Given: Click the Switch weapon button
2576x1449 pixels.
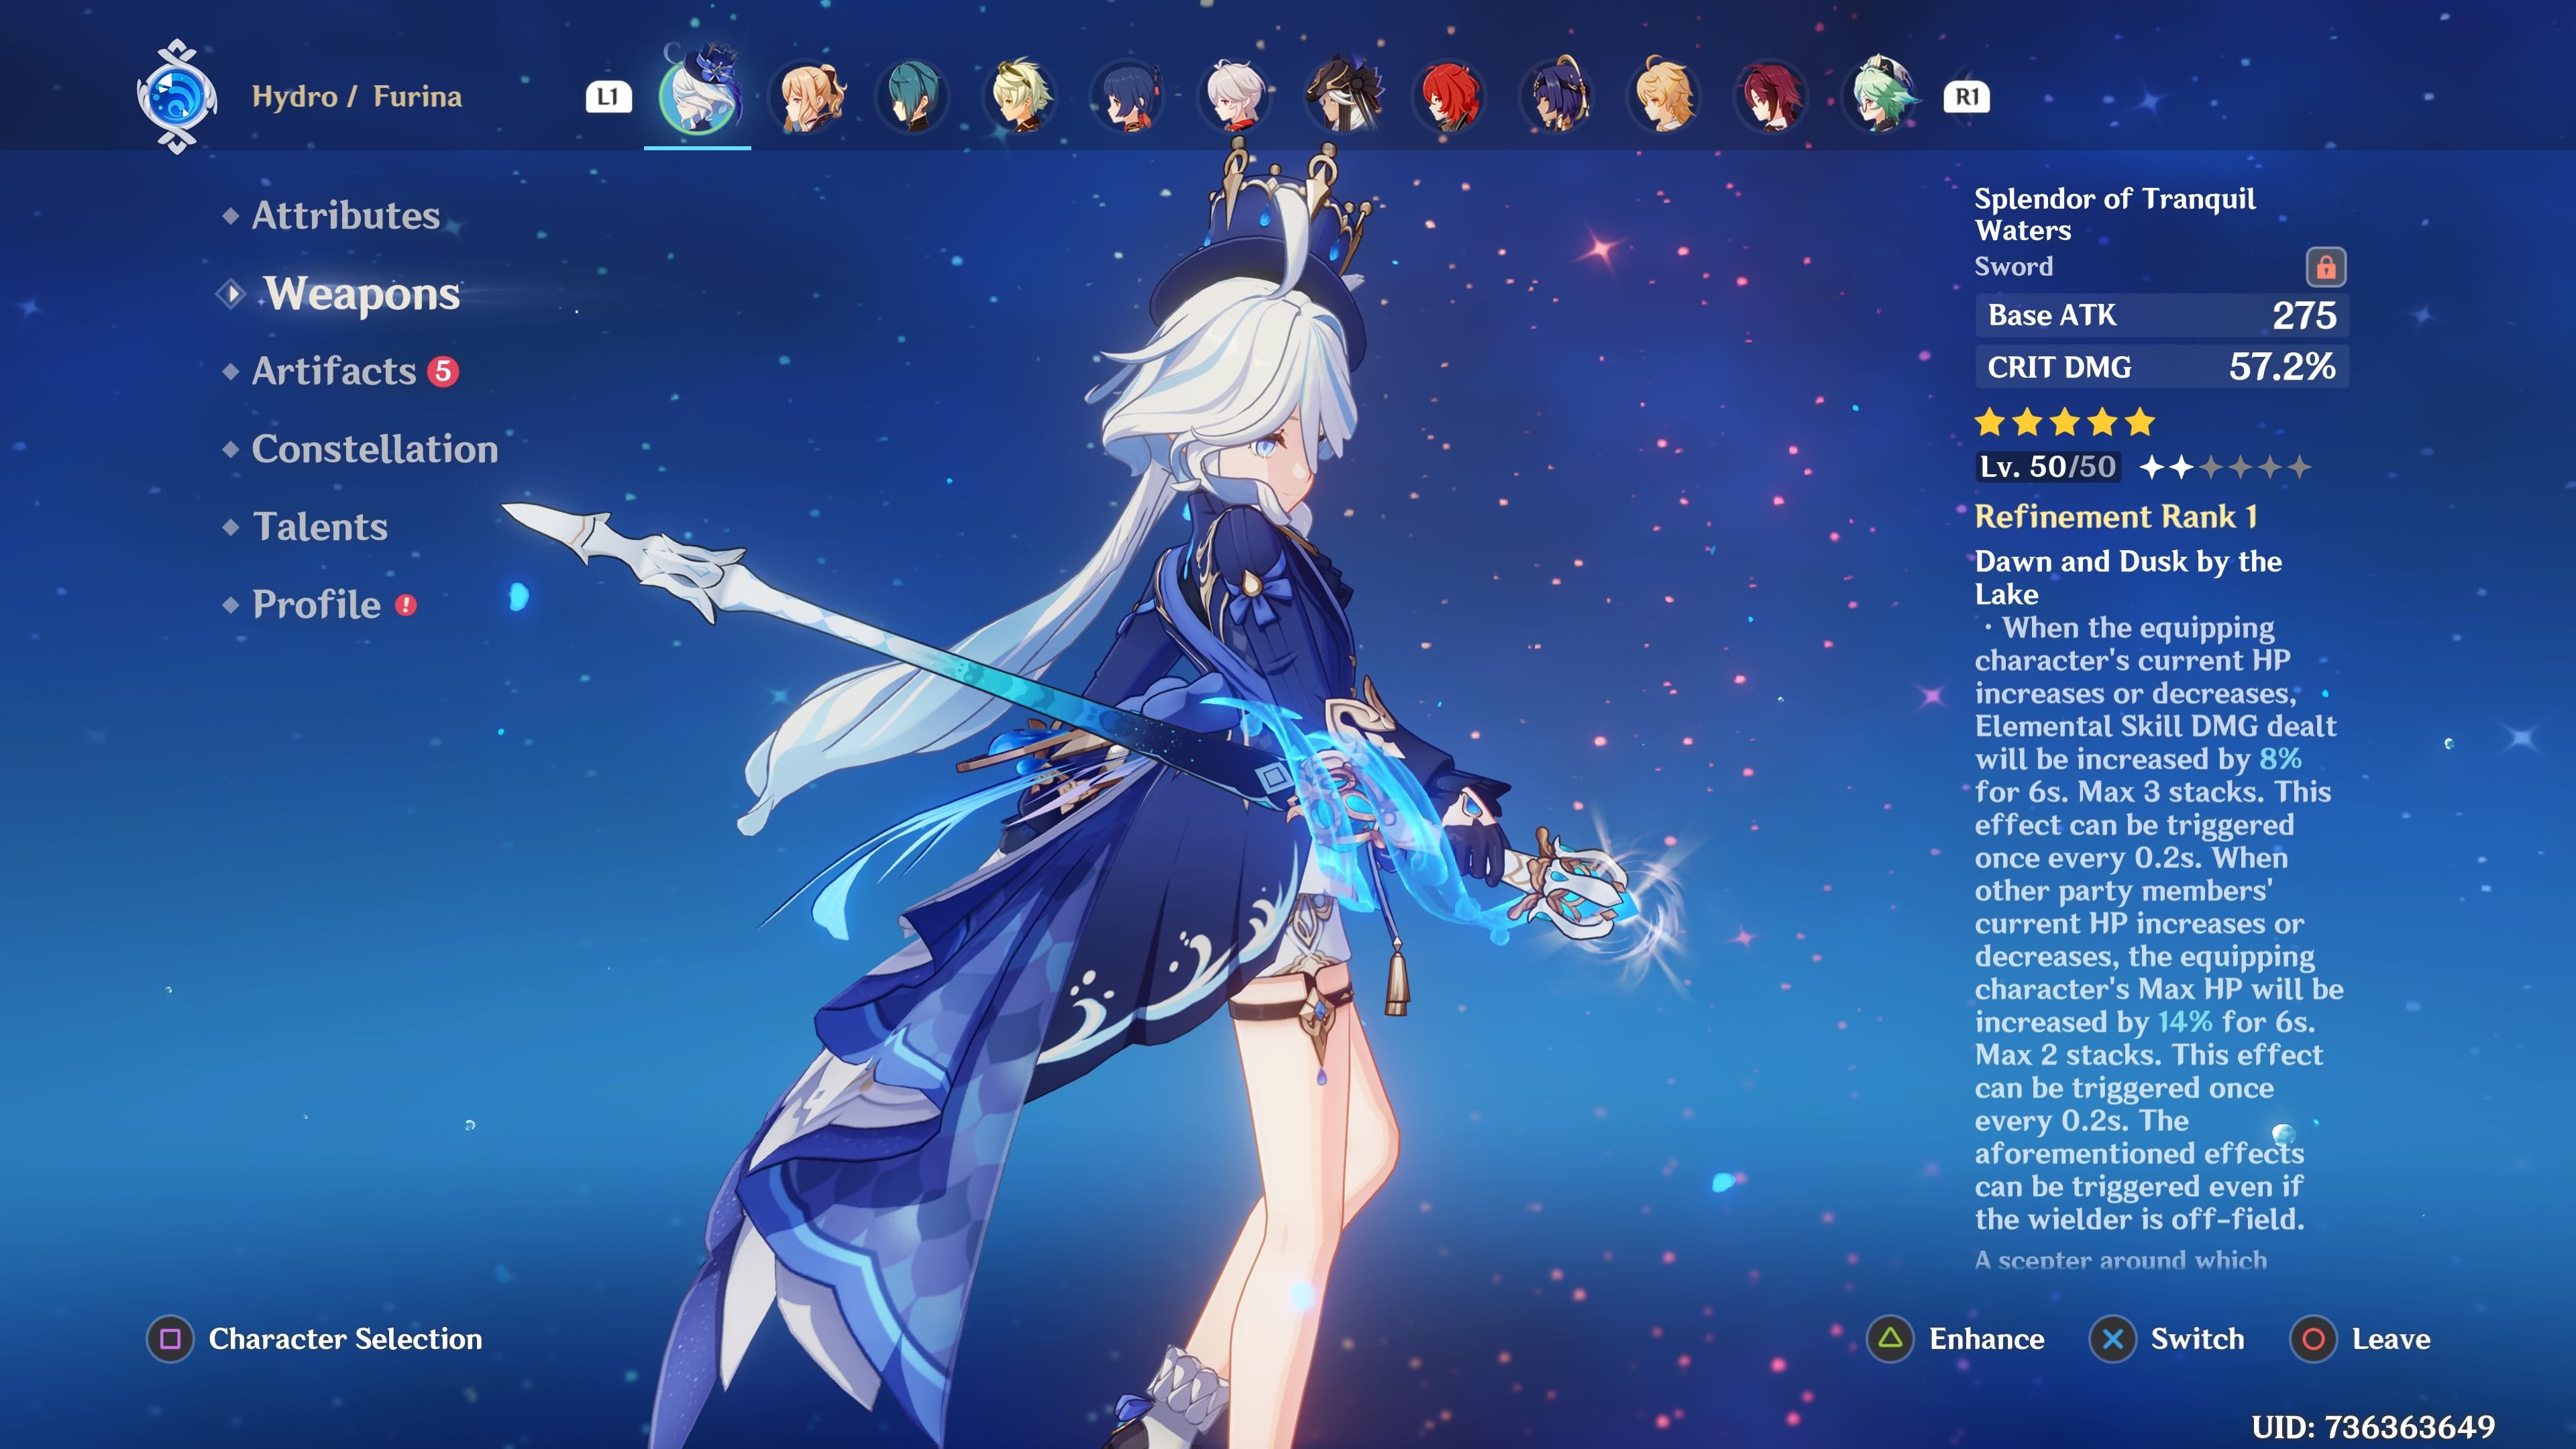Looking at the screenshot, I should pyautogui.click(x=2167, y=1339).
